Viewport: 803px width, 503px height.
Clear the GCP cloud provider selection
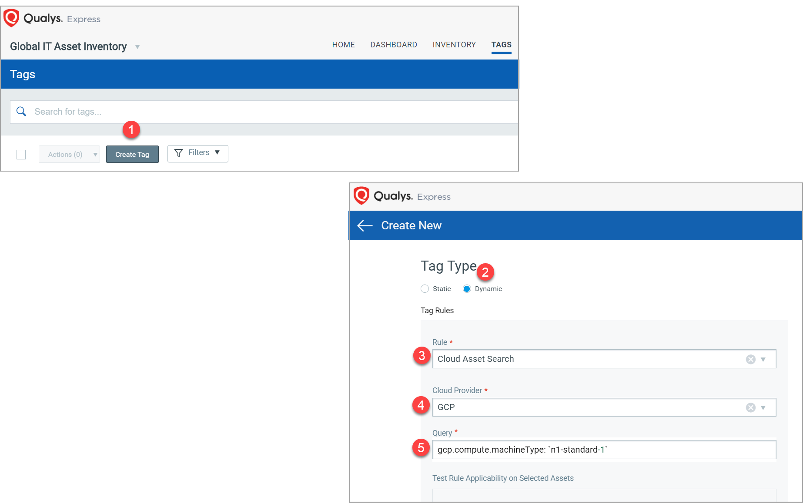pos(750,407)
